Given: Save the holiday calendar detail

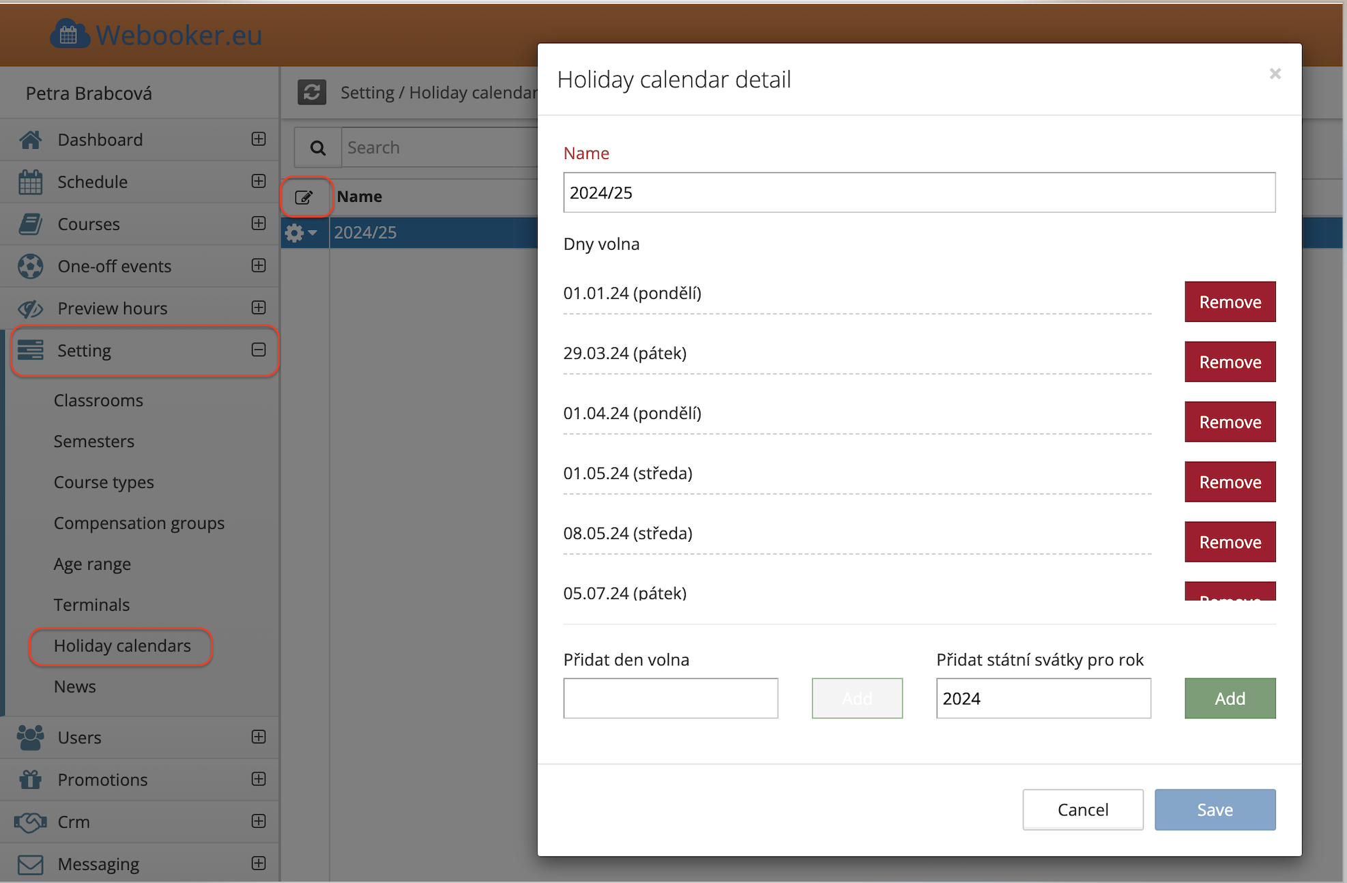Looking at the screenshot, I should [x=1215, y=809].
